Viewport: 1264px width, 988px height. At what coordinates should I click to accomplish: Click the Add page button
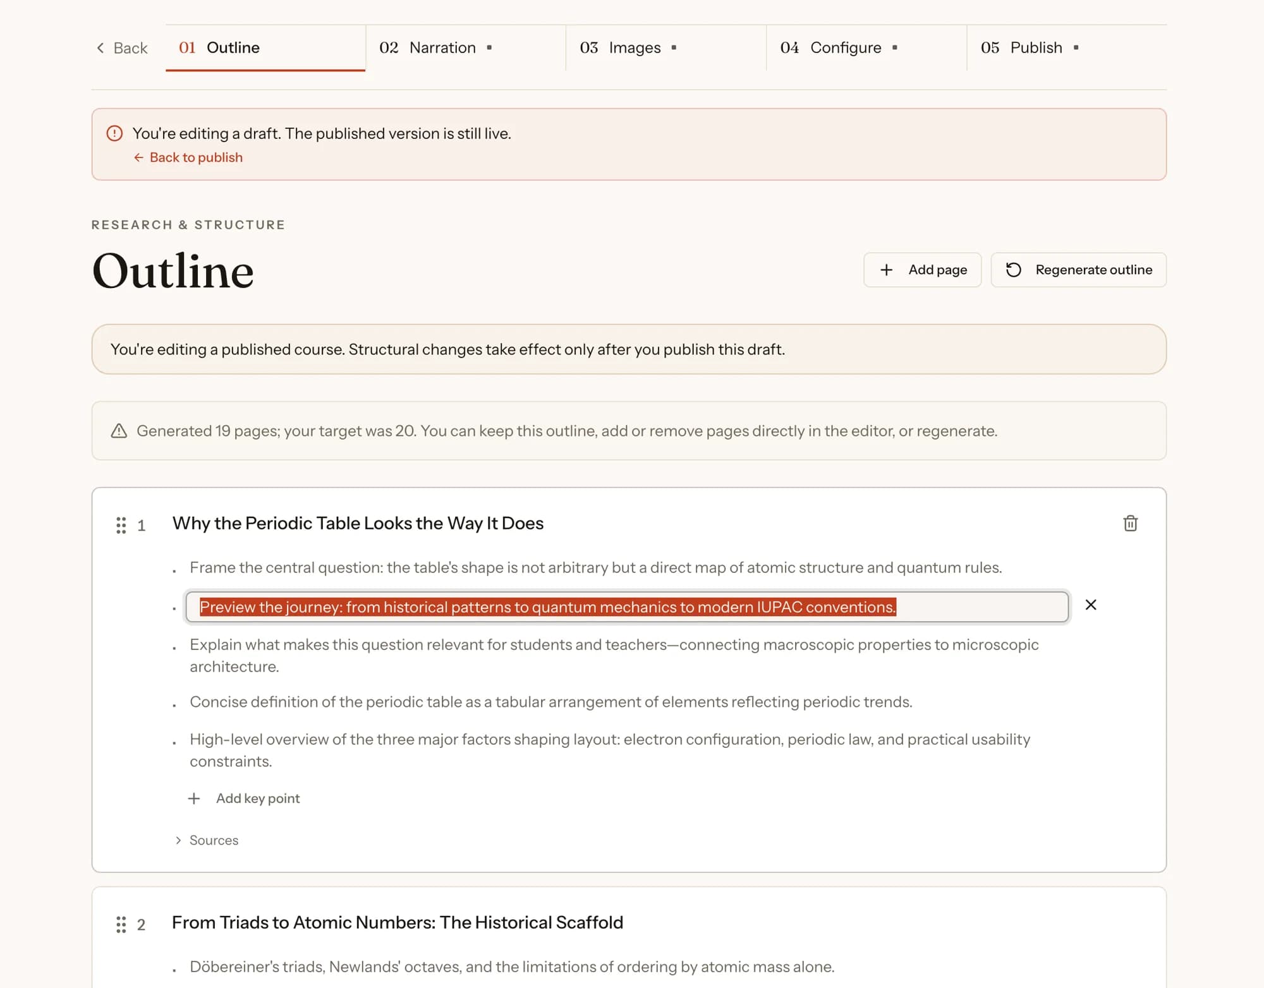click(922, 270)
